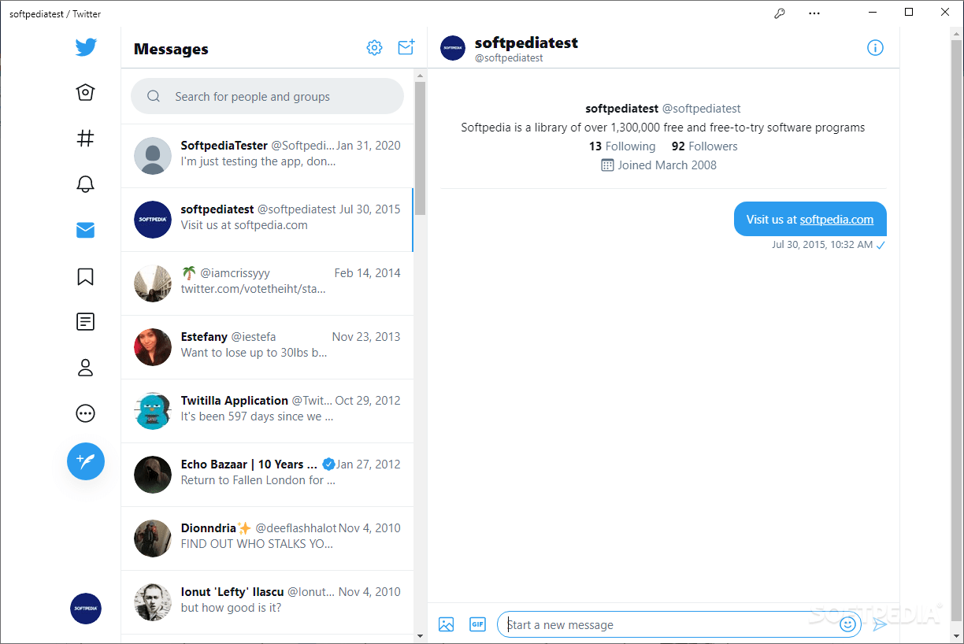
Task: Click the Echo Bazaar dark avatar
Action: (x=153, y=475)
